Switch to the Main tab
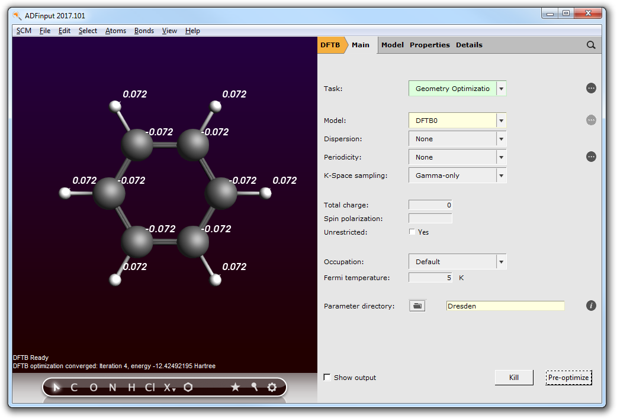 click(x=361, y=45)
